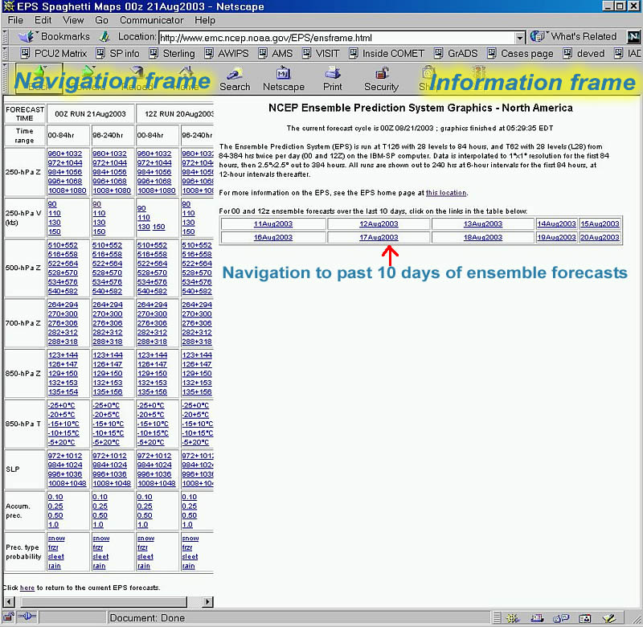Screen dimensions: 643x627
Task: Open the 13Aug2003 forecast link
Action: tap(483, 224)
